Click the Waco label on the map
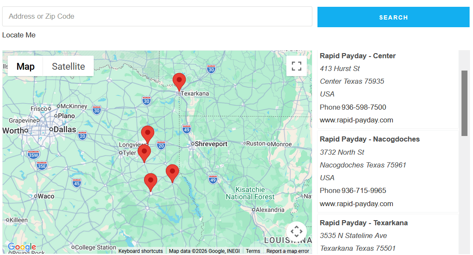Screen dimensions: 473x255 point(46,196)
